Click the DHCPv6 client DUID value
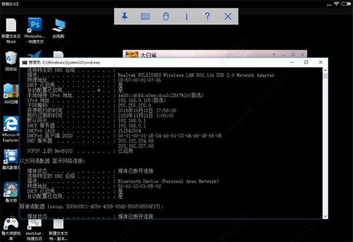The image size is (353, 242). pyautogui.click(x=170, y=135)
